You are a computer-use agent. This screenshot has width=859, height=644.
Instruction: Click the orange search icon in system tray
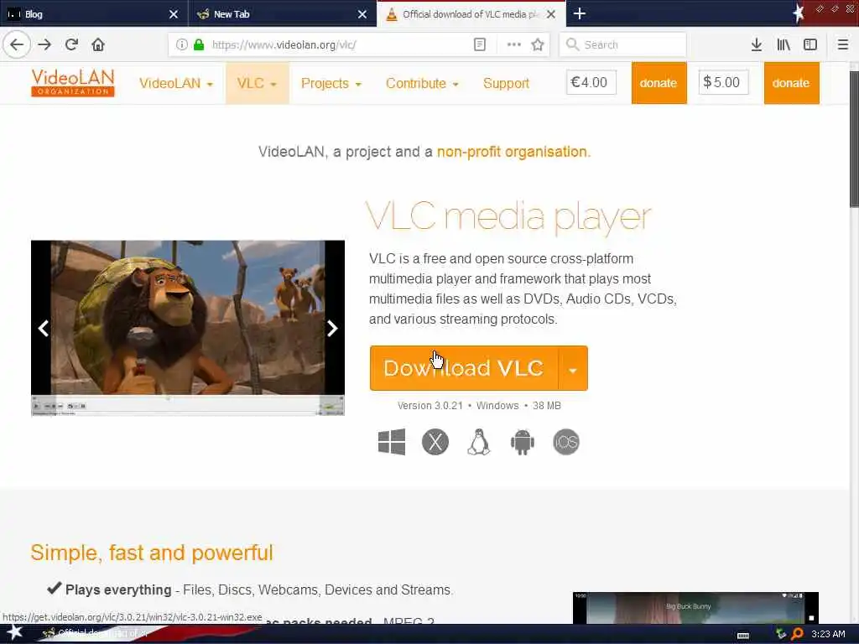click(797, 634)
